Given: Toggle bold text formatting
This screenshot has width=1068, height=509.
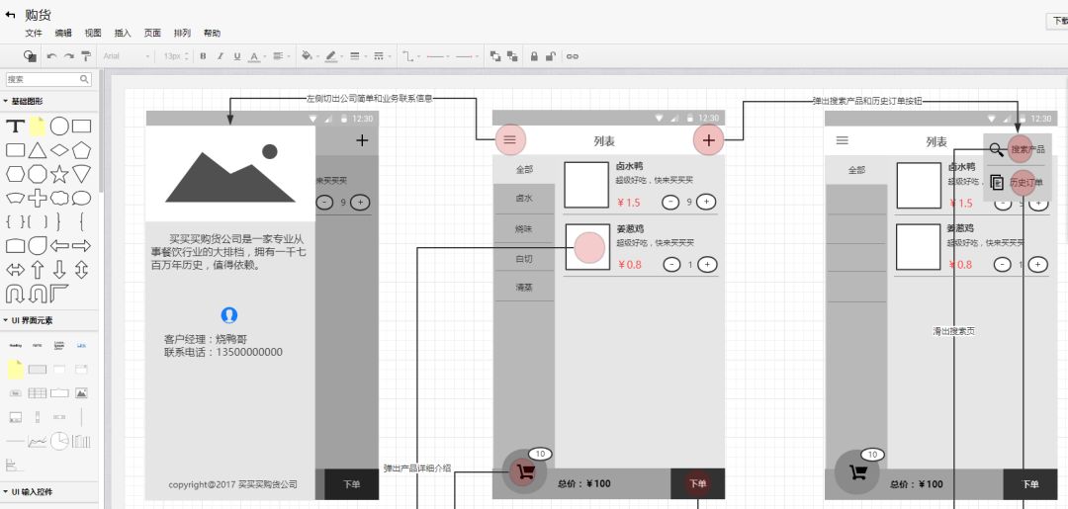Looking at the screenshot, I should (x=203, y=56).
